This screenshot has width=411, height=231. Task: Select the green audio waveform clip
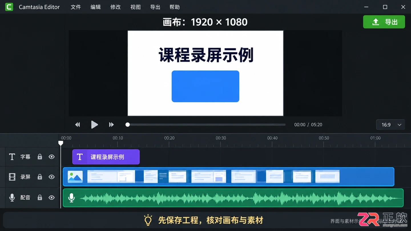tap(233, 198)
